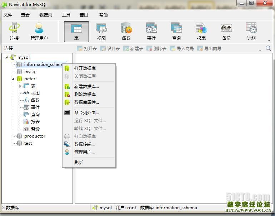Open the object toolbar overflow arrow

click(x=260, y=51)
